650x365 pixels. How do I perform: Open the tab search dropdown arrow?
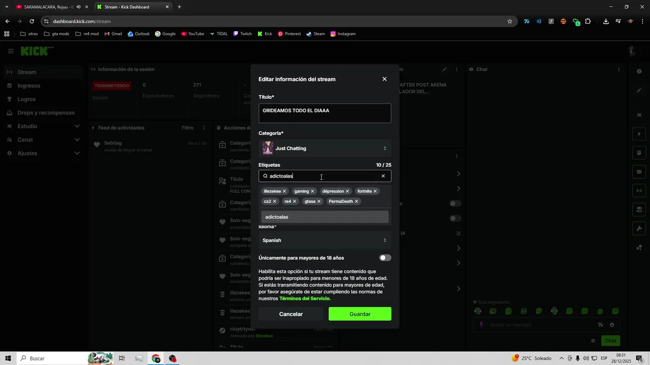pyautogui.click(x=7, y=7)
